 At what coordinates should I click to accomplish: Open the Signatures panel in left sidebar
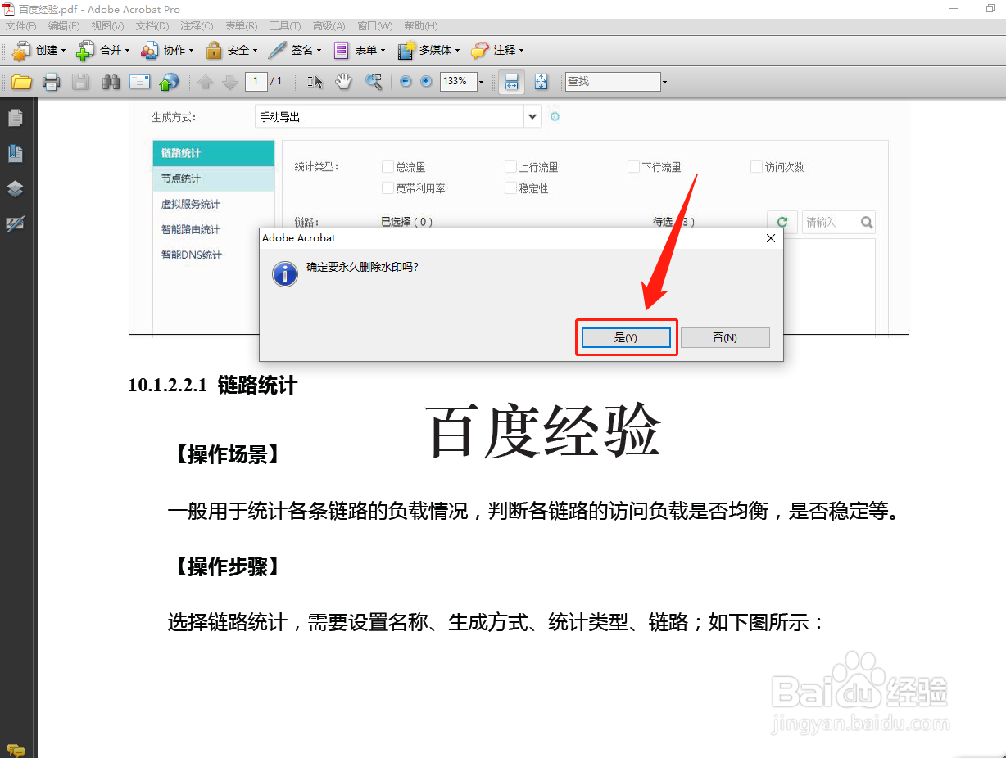(16, 223)
